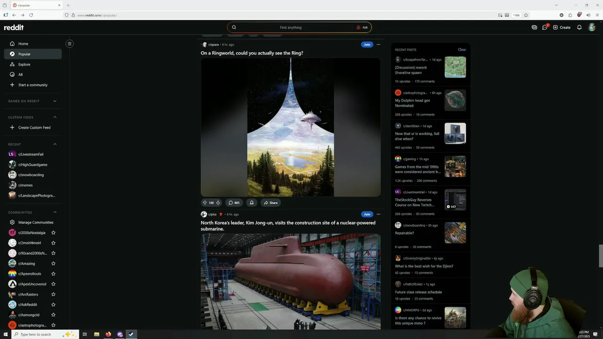Image resolution: width=603 pixels, height=339 pixels.
Task: Click the 110% zoom level indicator
Action: click(x=516, y=15)
